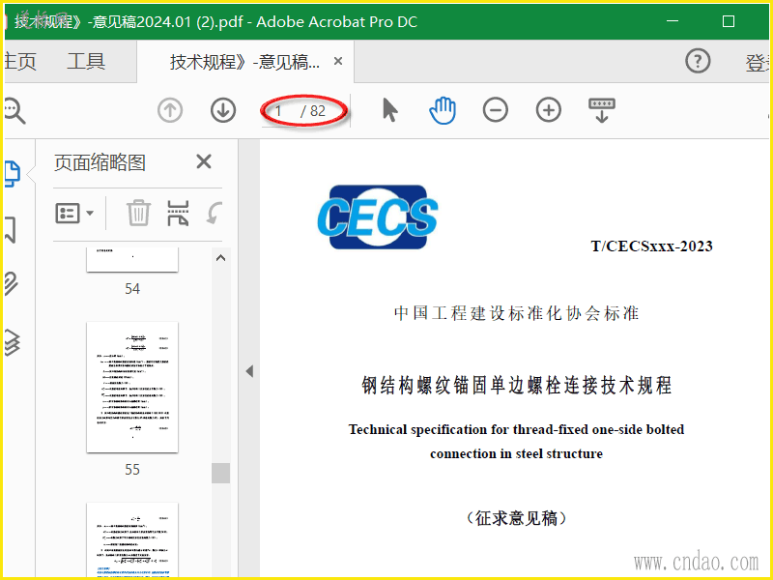Open the Tools tab (工具)
Viewport: 773px width, 580px height.
tap(86, 62)
